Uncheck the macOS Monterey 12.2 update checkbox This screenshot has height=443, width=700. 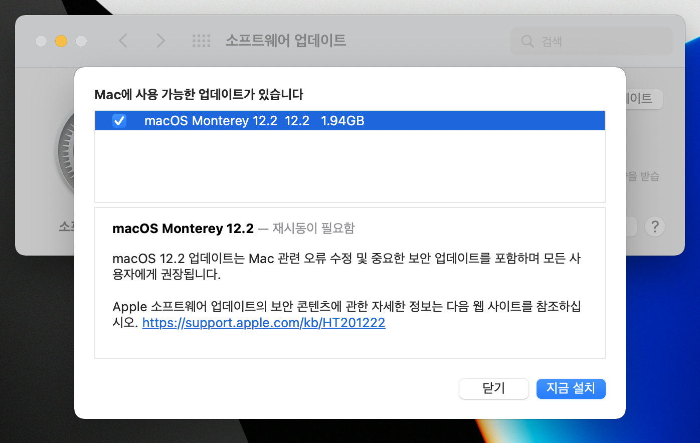tap(119, 121)
